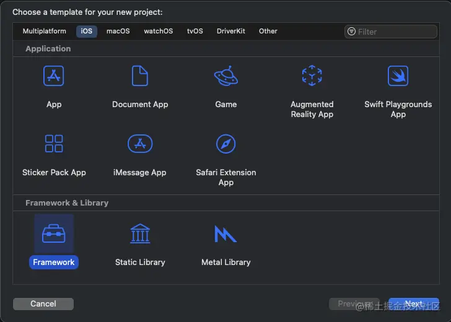Select Safari Extension App compass icon

[225, 144]
